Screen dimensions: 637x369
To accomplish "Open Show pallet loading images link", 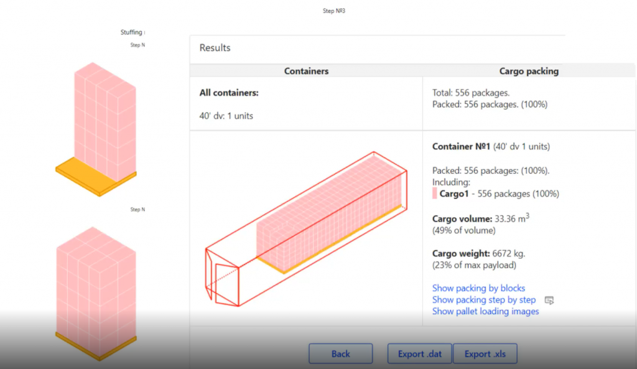I will (485, 311).
